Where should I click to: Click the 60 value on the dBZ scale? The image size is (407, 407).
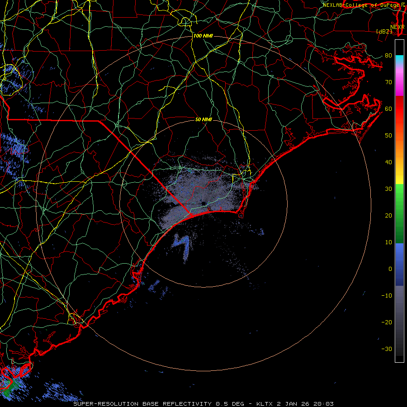pyautogui.click(x=388, y=109)
